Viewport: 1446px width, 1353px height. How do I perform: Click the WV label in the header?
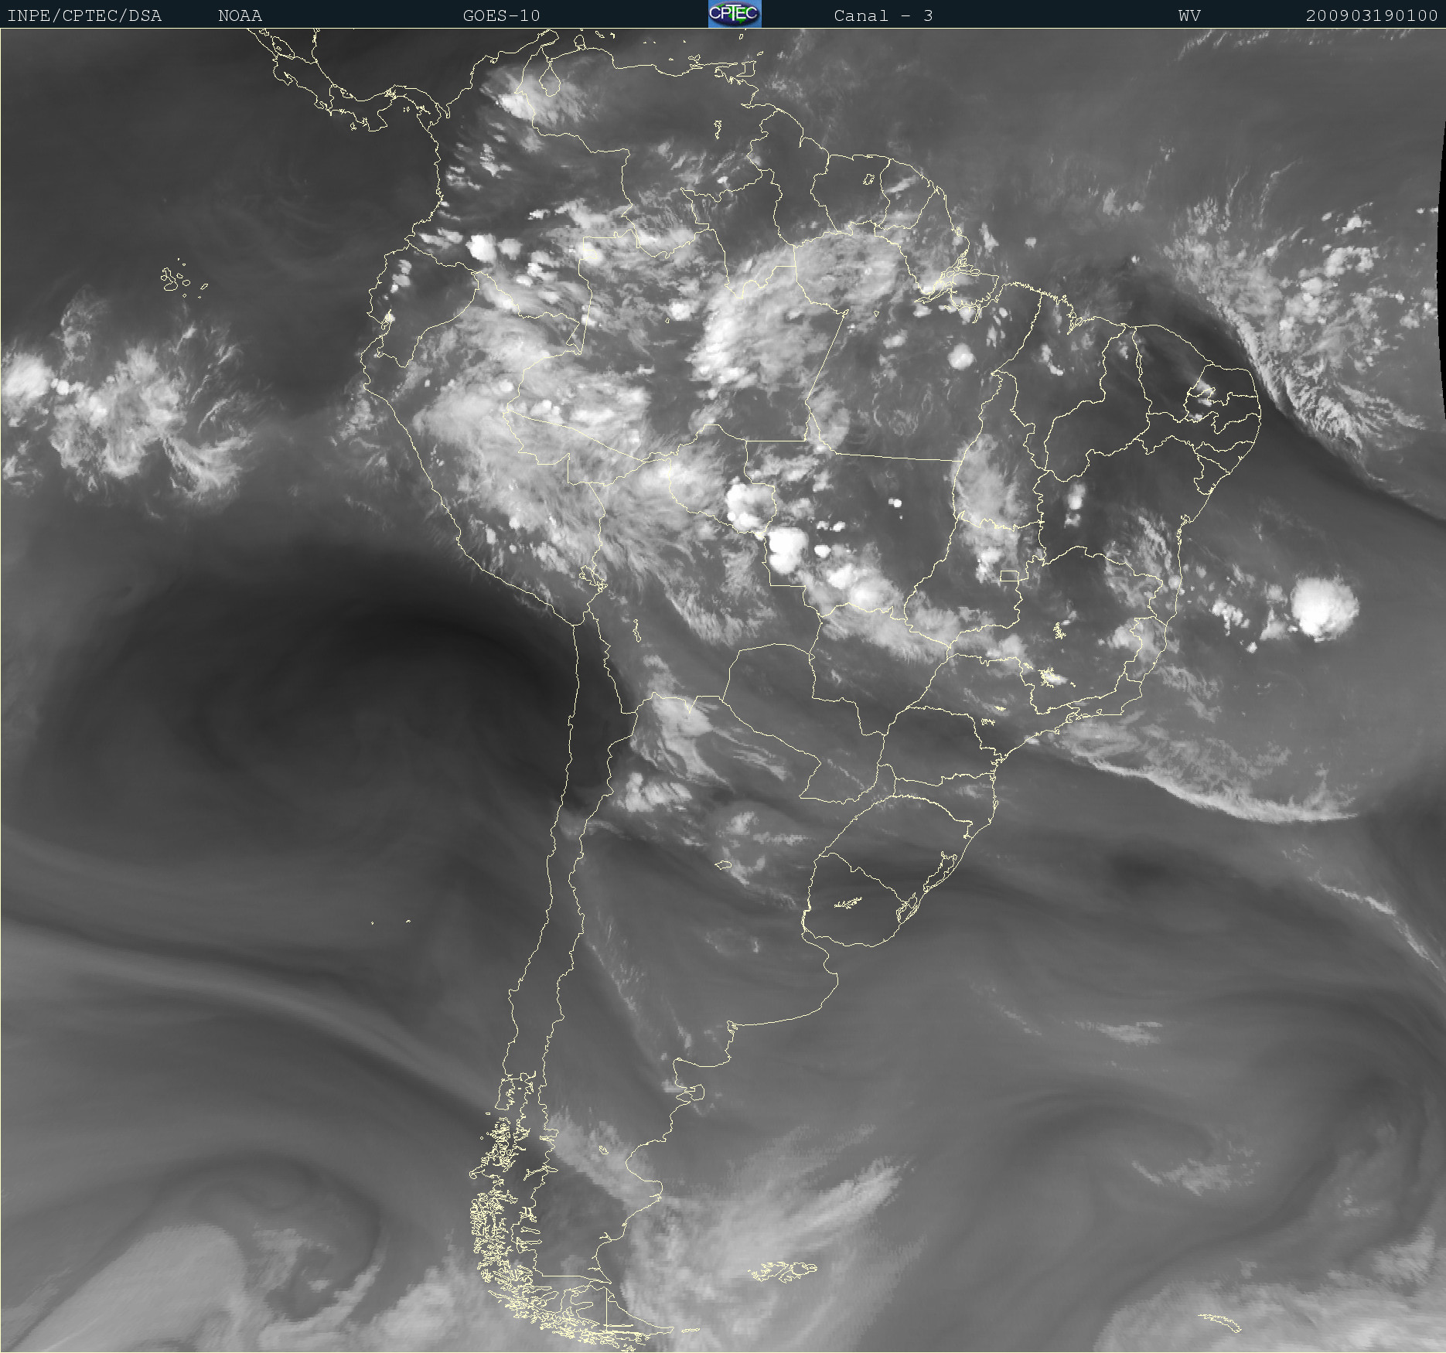click(x=1189, y=15)
